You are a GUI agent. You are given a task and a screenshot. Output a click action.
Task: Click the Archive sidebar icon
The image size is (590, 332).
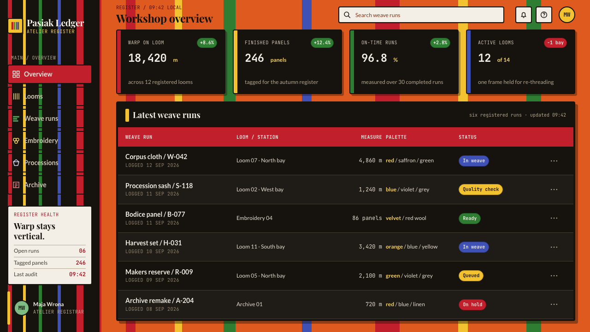[x=16, y=185]
